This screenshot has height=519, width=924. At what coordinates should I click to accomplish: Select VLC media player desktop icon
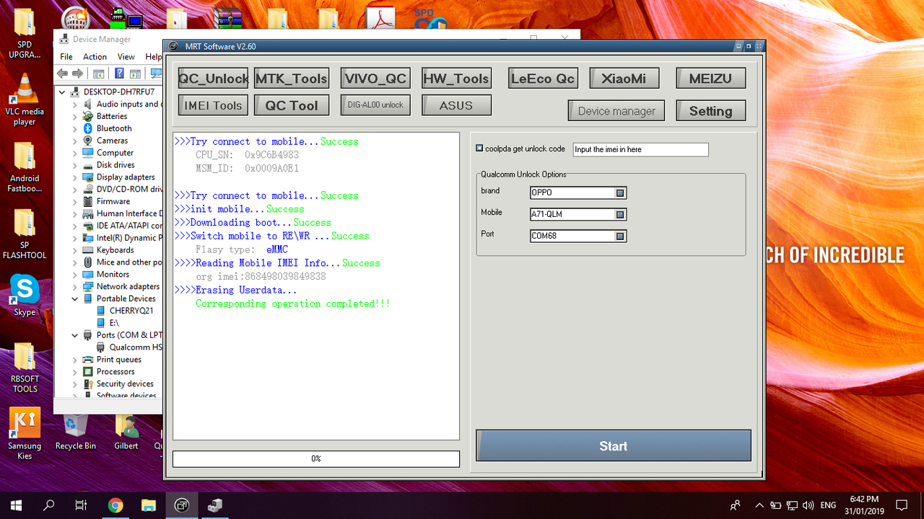pos(25,99)
